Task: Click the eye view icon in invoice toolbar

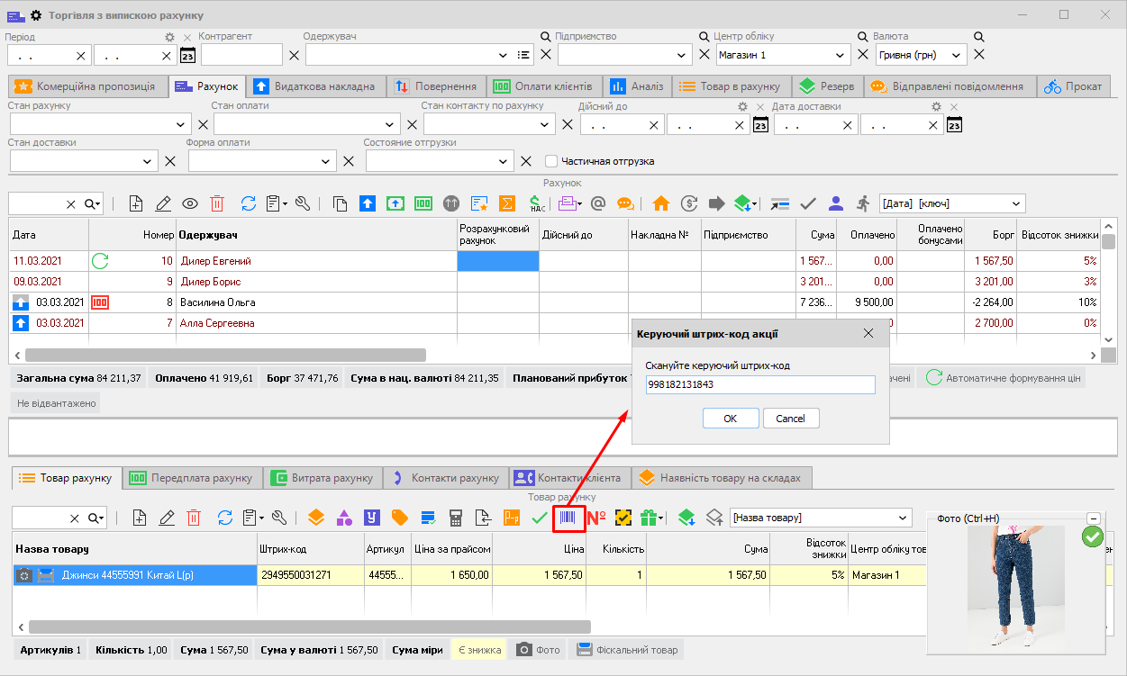Action: tap(190, 203)
